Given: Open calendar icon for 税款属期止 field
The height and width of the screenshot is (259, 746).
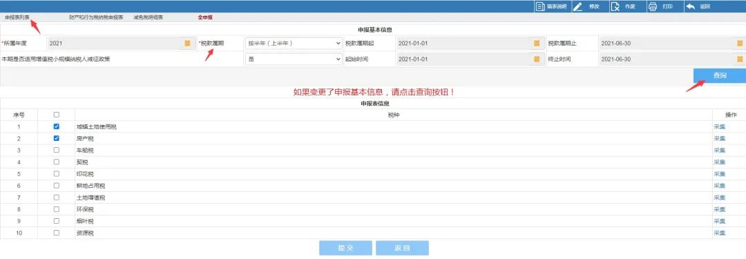Looking at the screenshot, I should pyautogui.click(x=740, y=44).
